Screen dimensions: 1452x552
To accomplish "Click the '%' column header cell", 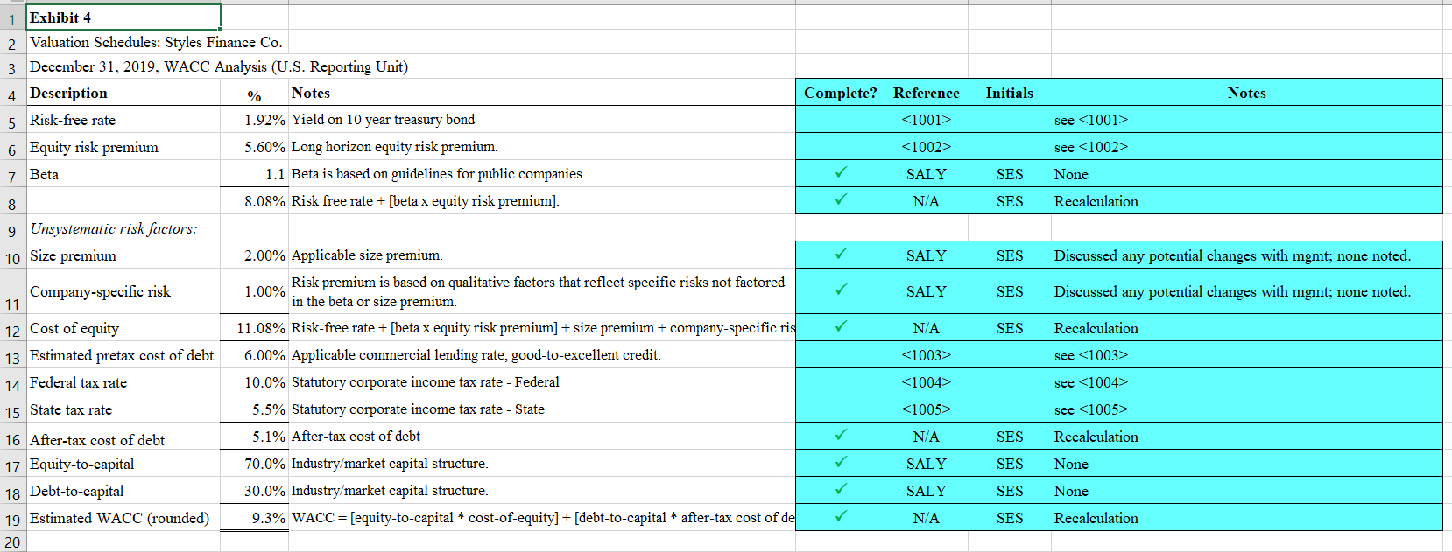I will pos(254,93).
